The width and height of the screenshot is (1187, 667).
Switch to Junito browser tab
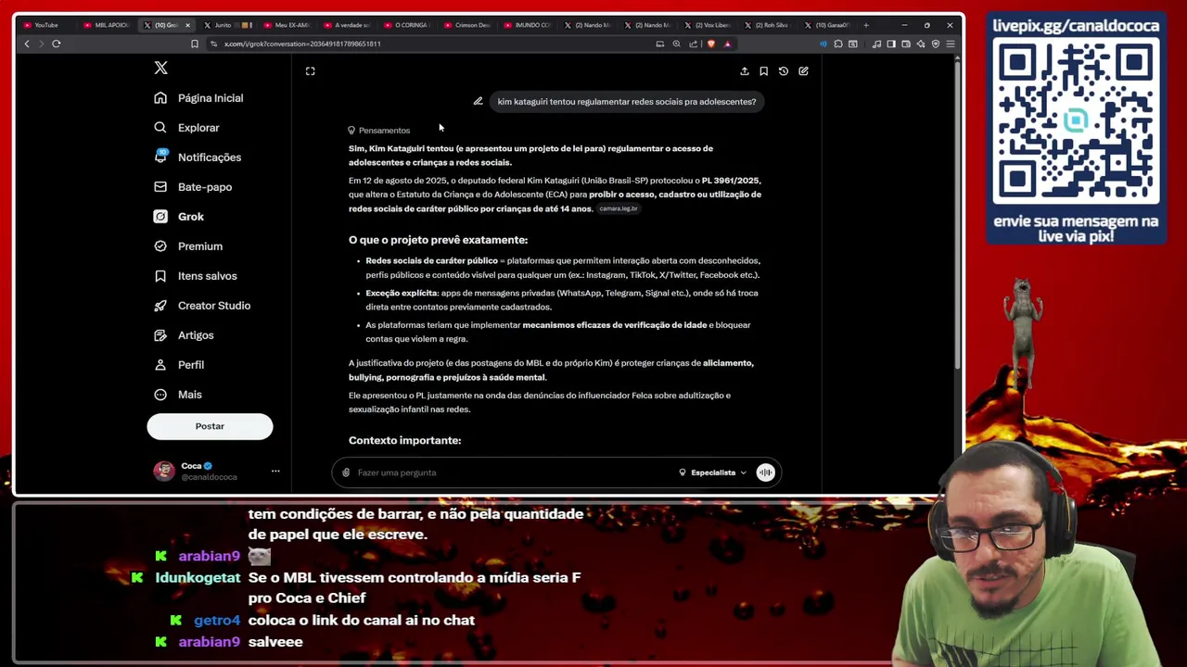(226, 25)
